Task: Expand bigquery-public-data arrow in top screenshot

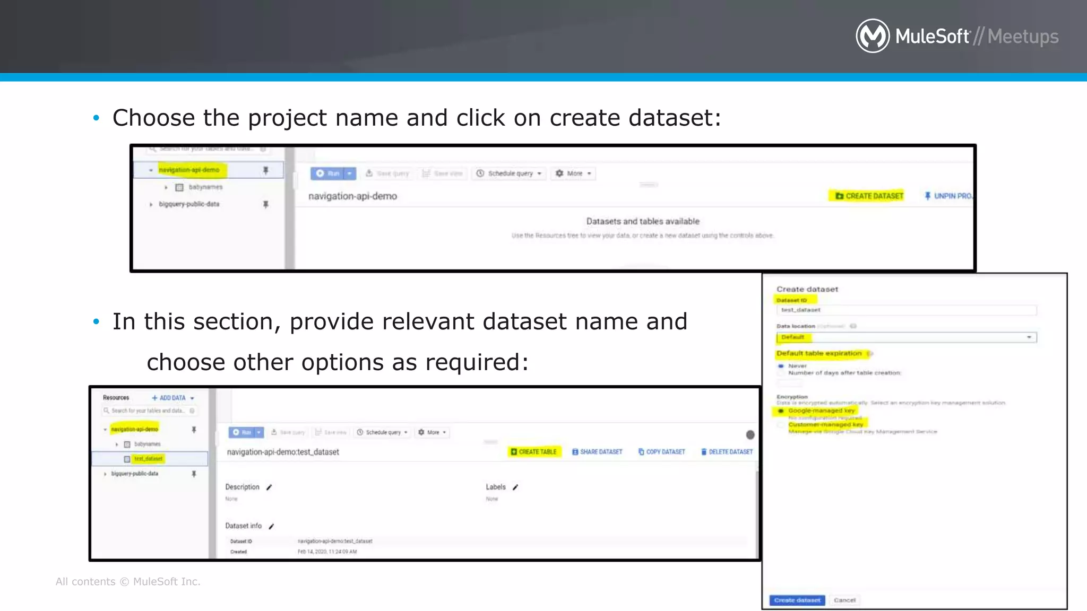Action: pos(151,204)
